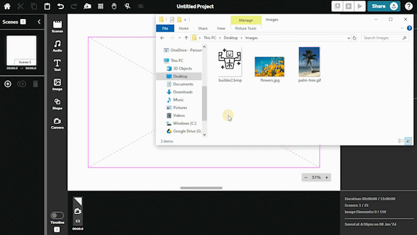
Task: Click the Share button
Action: [x=384, y=6]
